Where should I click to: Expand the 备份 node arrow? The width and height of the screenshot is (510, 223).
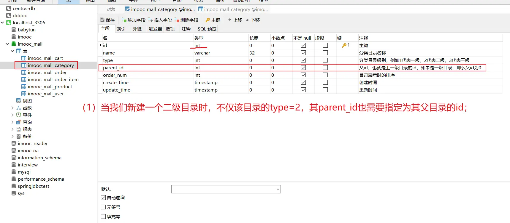12,136
